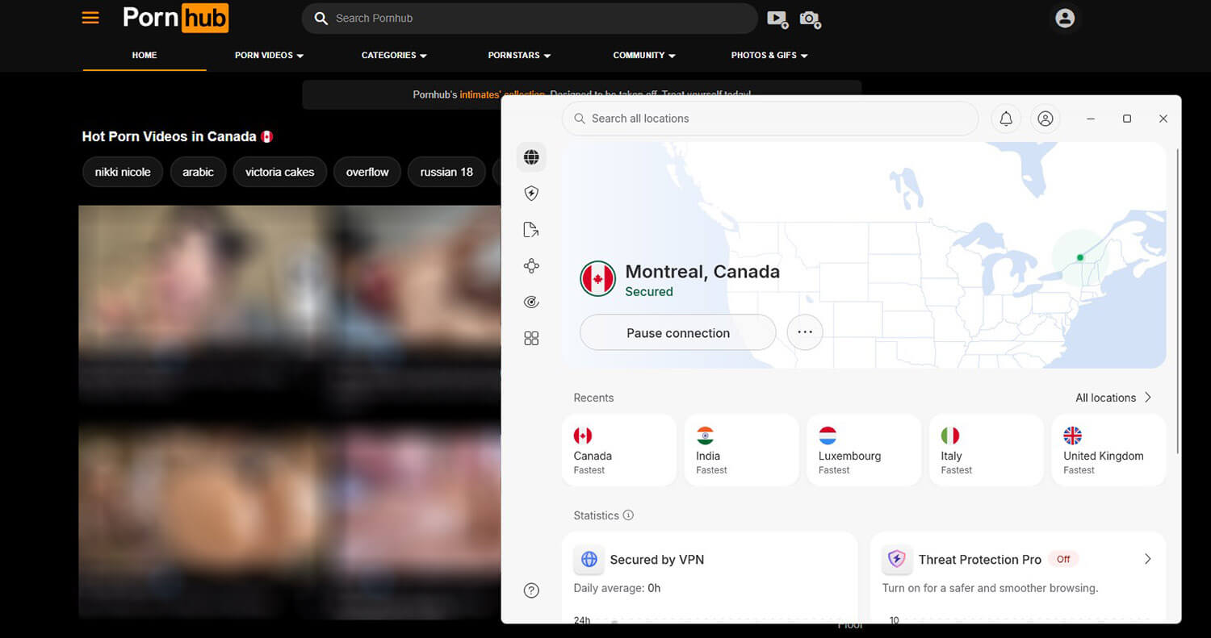Click the Canada flag next to Montreal
Viewport: 1211px width, 638px height.
tap(598, 279)
